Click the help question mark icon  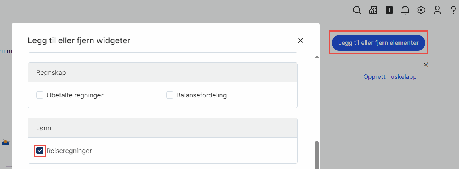(x=453, y=10)
